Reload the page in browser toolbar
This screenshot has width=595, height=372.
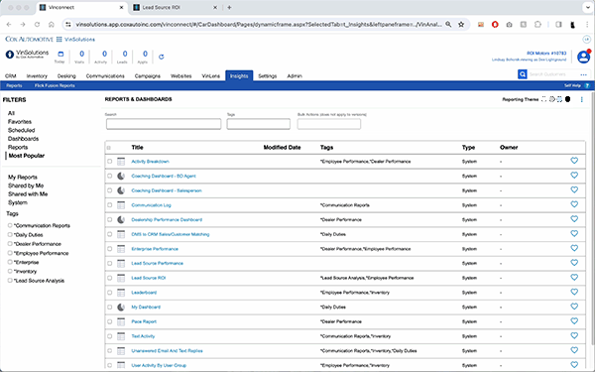tap(37, 24)
